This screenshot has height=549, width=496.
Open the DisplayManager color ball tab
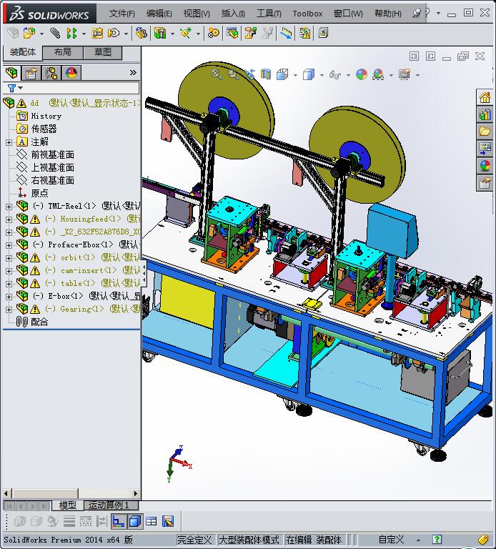click(x=71, y=73)
